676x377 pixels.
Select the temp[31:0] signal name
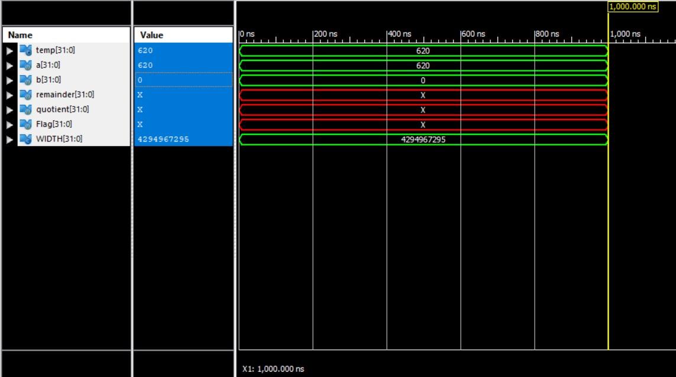55,50
